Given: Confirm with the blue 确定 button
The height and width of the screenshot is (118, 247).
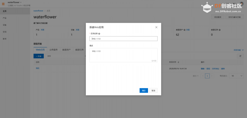Looking at the screenshot, I should [x=144, y=90].
